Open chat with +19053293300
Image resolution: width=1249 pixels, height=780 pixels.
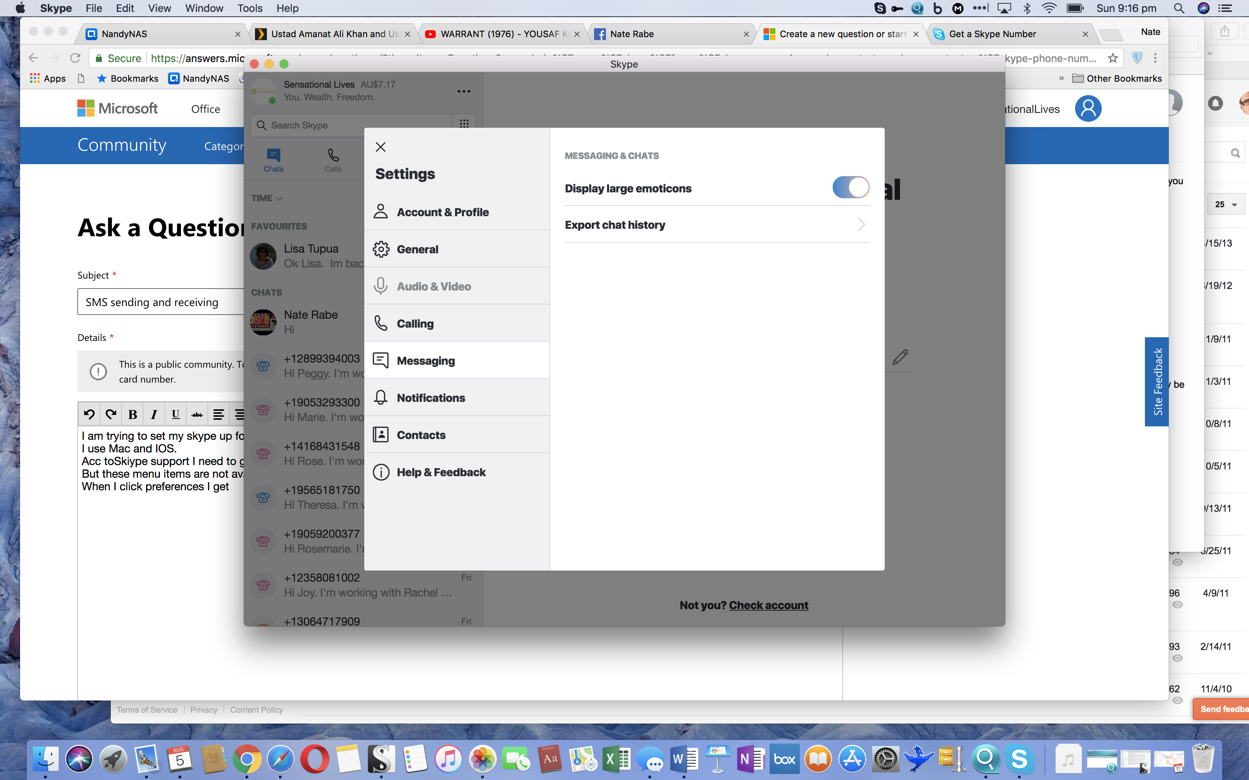(307, 410)
